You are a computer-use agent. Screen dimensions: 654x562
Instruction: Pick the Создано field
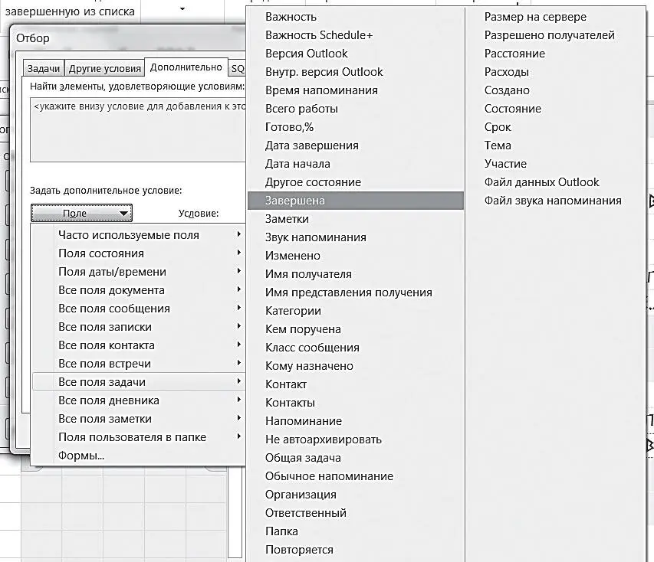pyautogui.click(x=555, y=90)
